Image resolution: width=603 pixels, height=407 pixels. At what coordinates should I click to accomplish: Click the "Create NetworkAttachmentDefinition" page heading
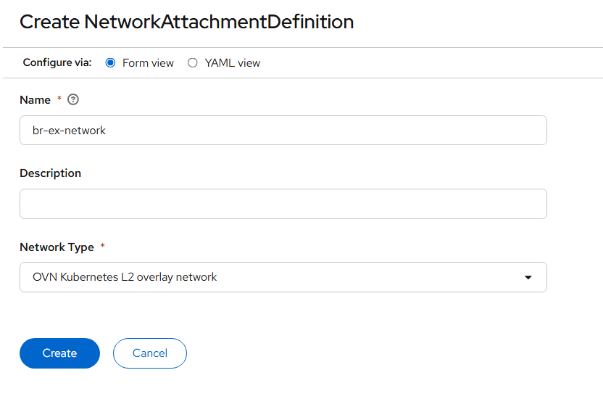(186, 22)
